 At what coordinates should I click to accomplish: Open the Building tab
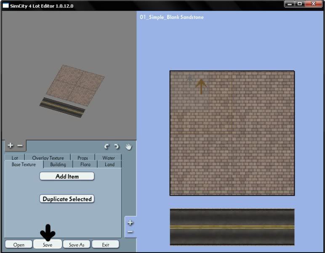point(58,164)
